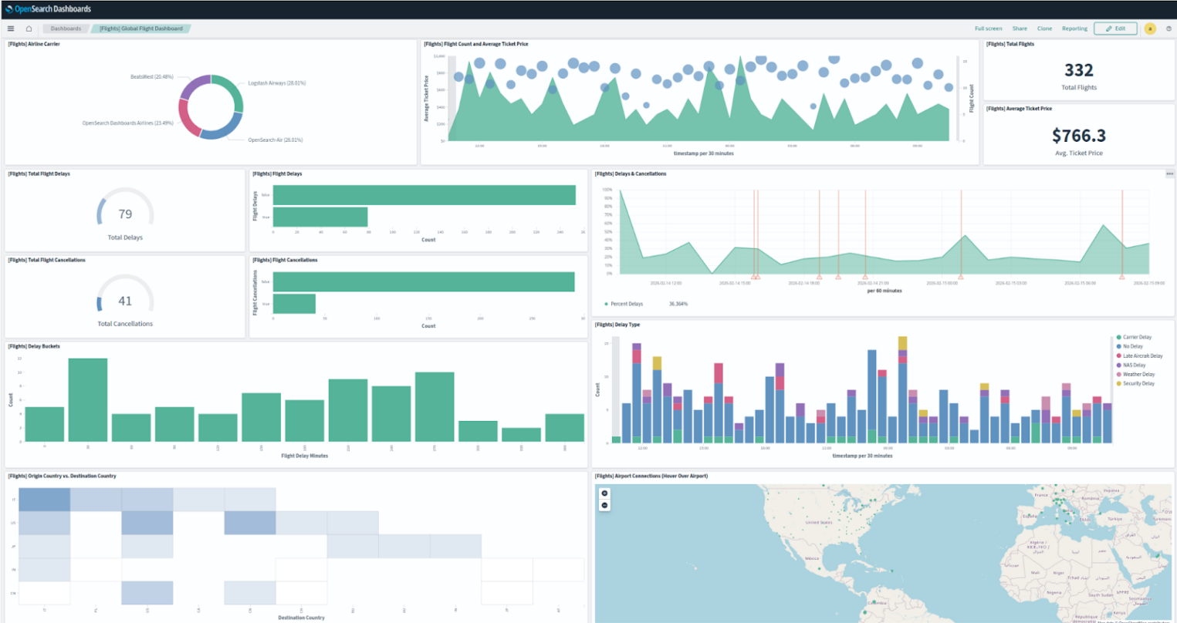Toggle the Weather Delay legend series
The height and width of the screenshot is (623, 1177).
pos(1138,375)
